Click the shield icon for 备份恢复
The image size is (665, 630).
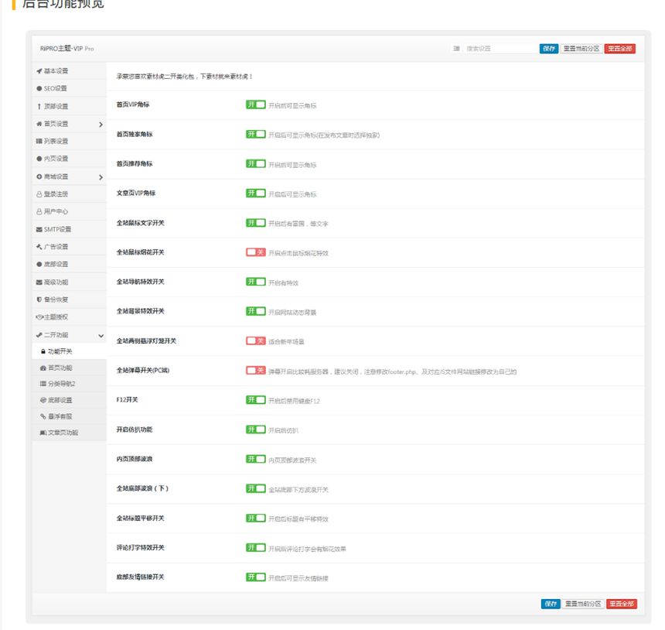coord(39,300)
